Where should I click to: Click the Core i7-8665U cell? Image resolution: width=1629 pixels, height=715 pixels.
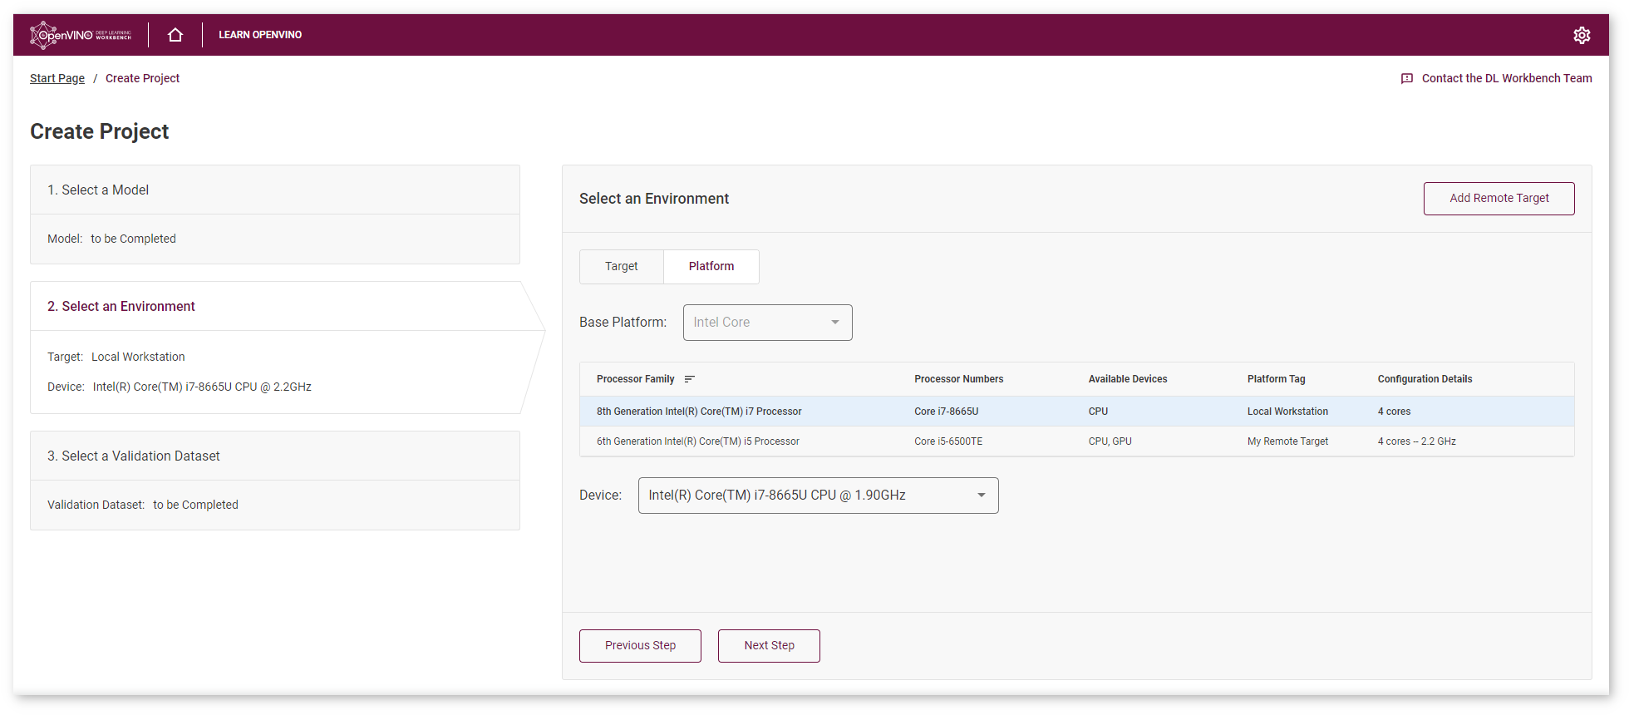pyautogui.click(x=946, y=412)
